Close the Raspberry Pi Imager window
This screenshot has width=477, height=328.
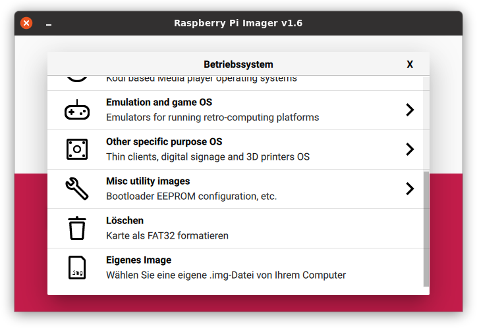(x=26, y=23)
